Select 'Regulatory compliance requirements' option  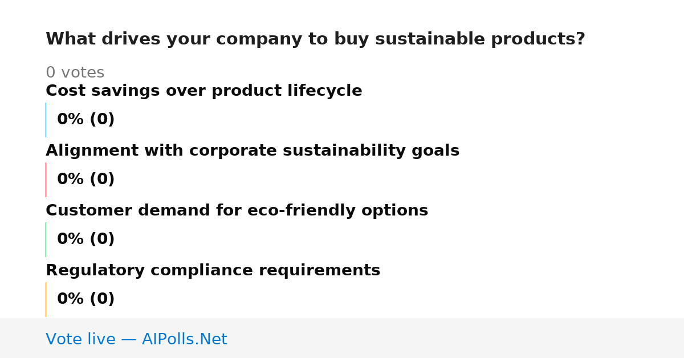(x=213, y=271)
